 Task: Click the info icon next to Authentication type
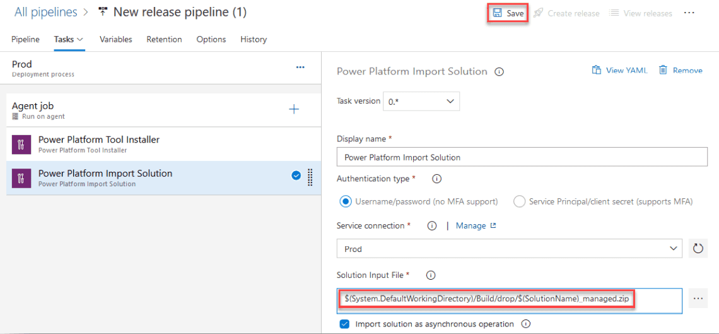(x=436, y=179)
